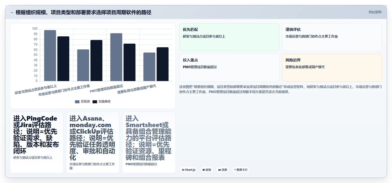This screenshot has height=183, width=392.
Task: Click the 实施难度 bar for 需要私有化部署或国产替代
Action: 163,64
